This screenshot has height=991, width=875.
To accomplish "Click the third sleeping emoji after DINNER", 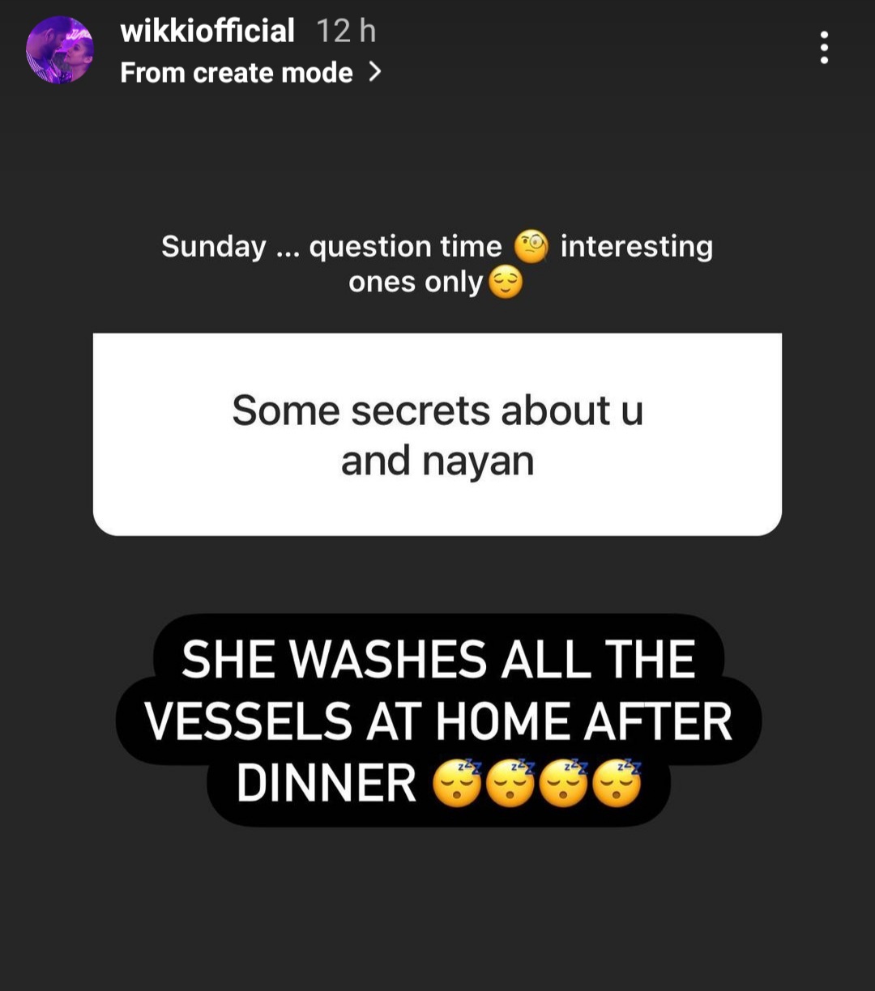I will (564, 784).
